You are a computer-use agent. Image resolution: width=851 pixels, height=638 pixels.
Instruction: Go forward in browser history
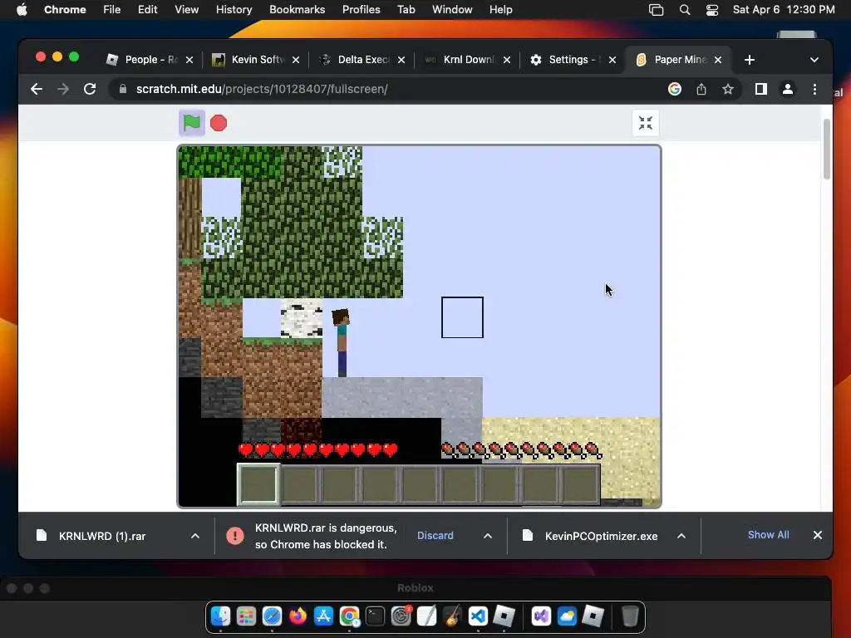tap(63, 89)
